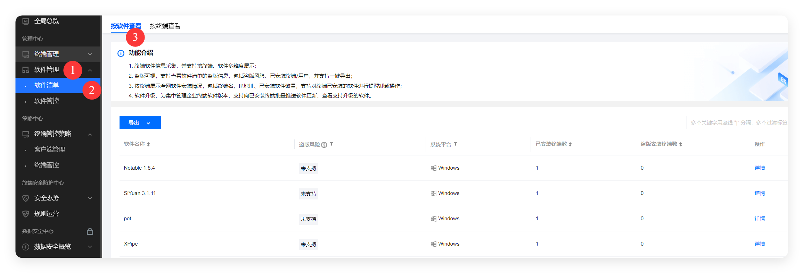Screen dimensions: 803x273
Task: Click the help icon next to 盗版风险
Action: [x=324, y=145]
